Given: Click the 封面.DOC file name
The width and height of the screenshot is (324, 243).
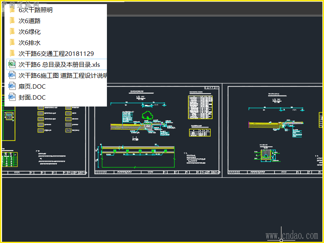Looking at the screenshot, I should pos(32,98).
